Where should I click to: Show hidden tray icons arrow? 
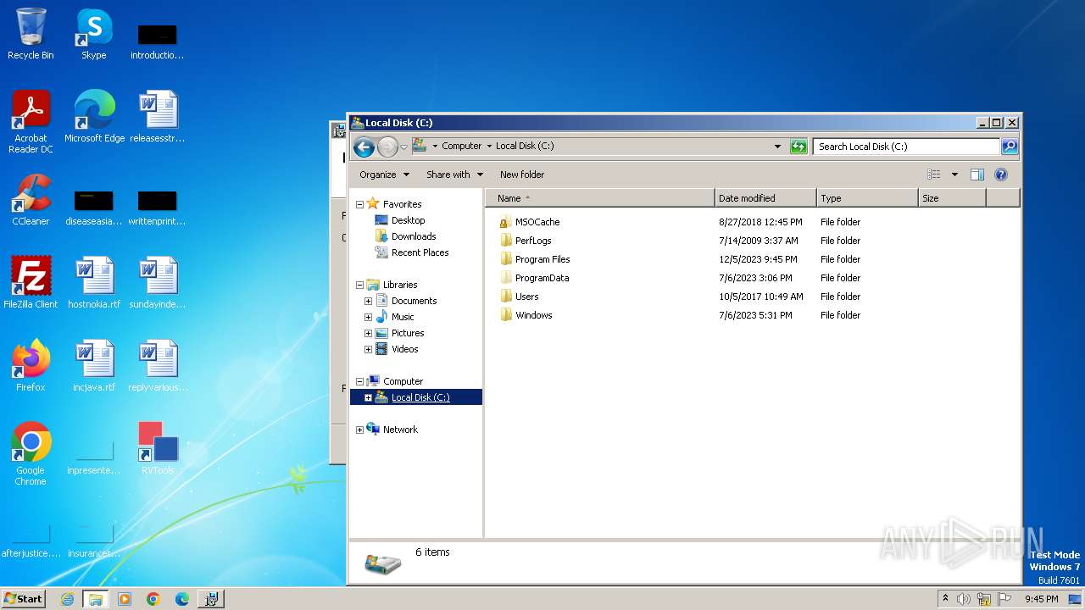(945, 599)
